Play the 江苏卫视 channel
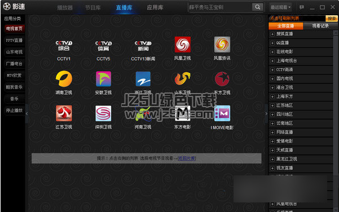Image resolution: width=339 pixels, height=212 pixels. pos(64,113)
